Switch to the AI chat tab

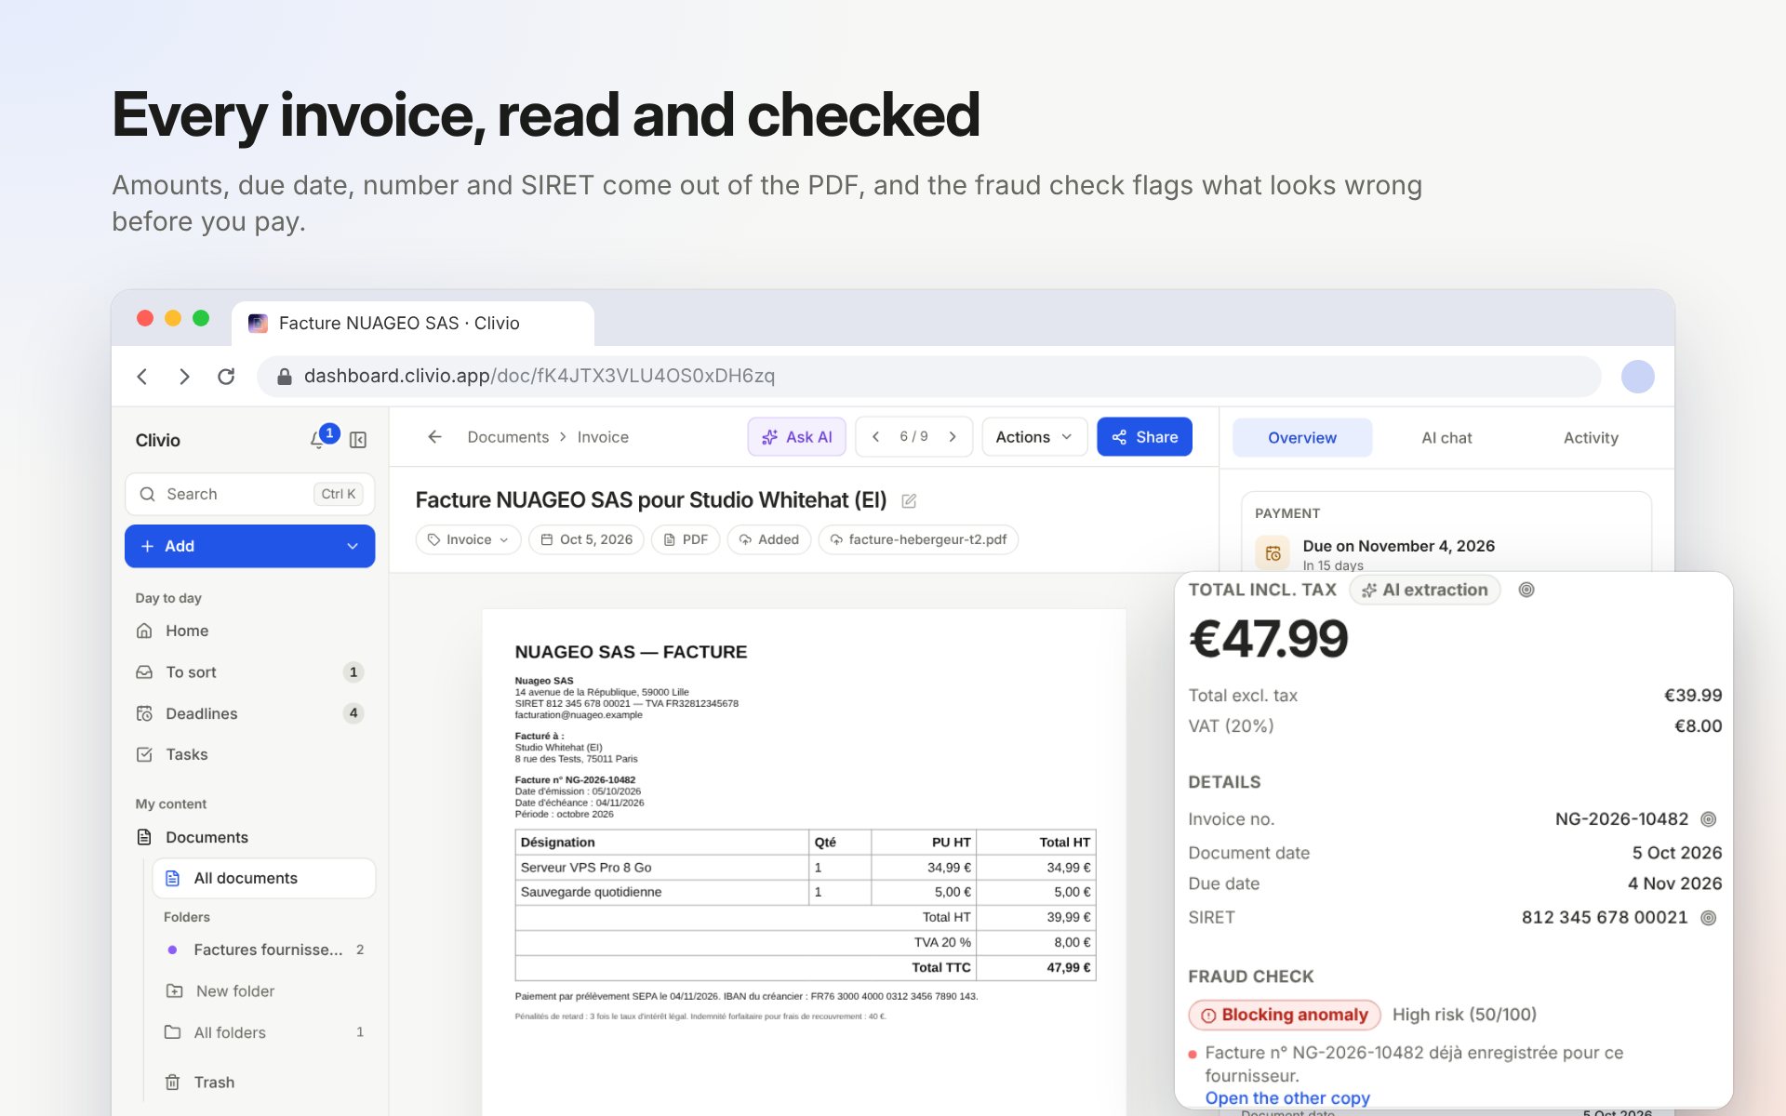1446,438
